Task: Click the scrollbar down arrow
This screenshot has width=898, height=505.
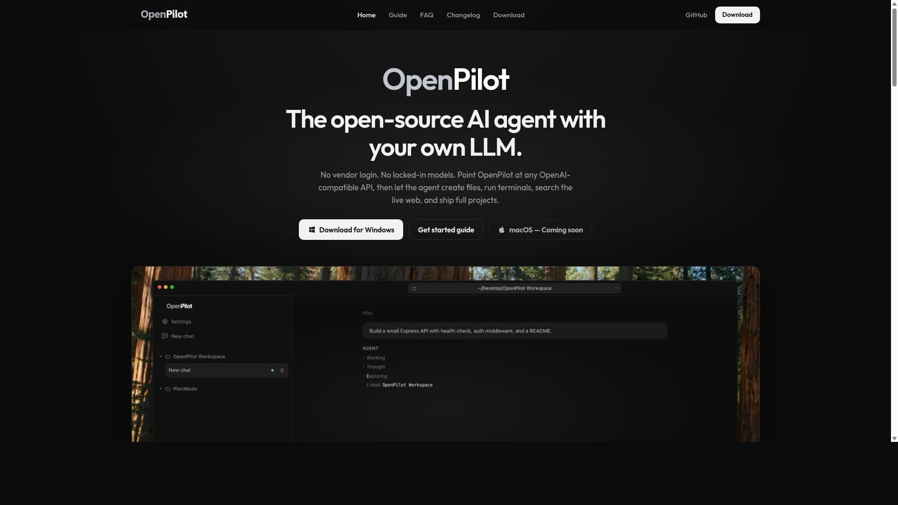Action: [894, 439]
